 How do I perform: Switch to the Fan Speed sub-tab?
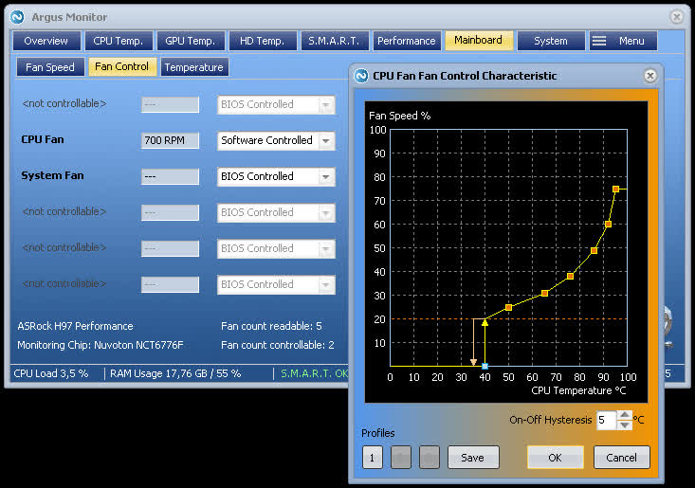[50, 67]
